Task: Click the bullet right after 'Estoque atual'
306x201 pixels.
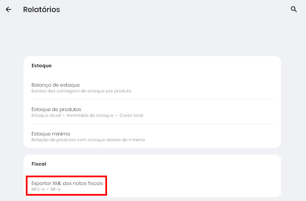Action: click(64, 115)
